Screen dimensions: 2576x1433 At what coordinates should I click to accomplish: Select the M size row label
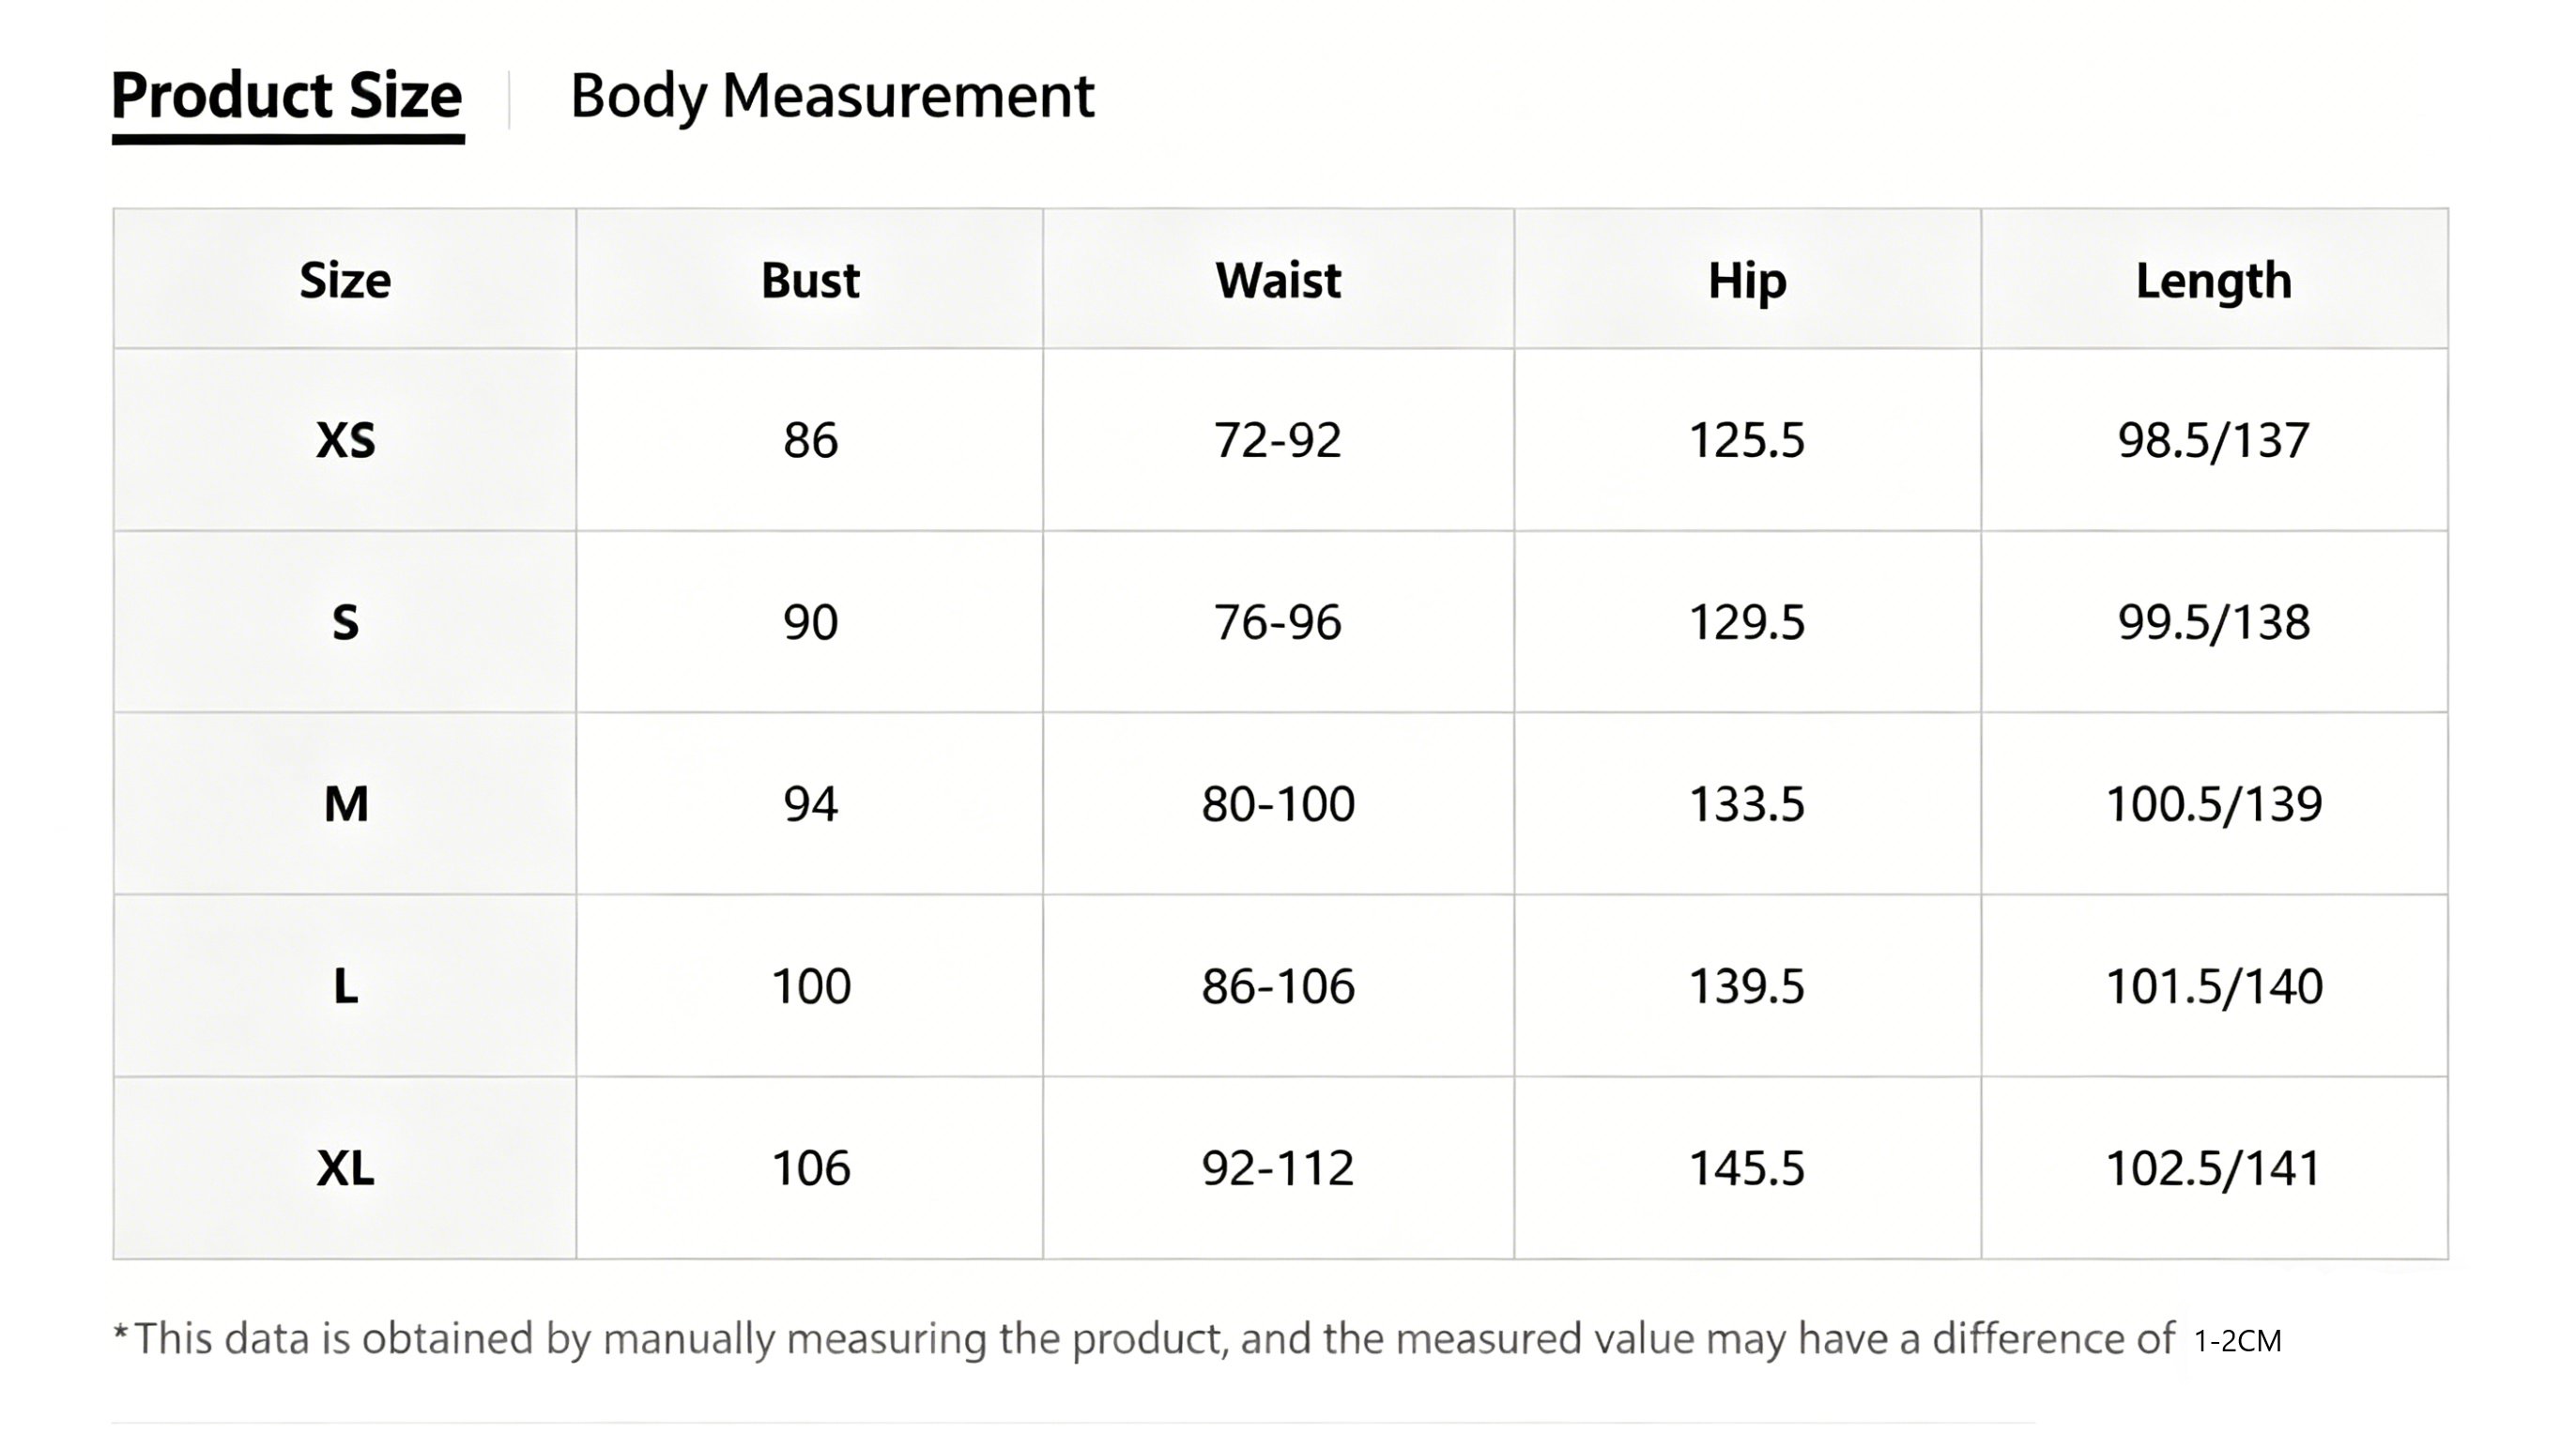(346, 803)
